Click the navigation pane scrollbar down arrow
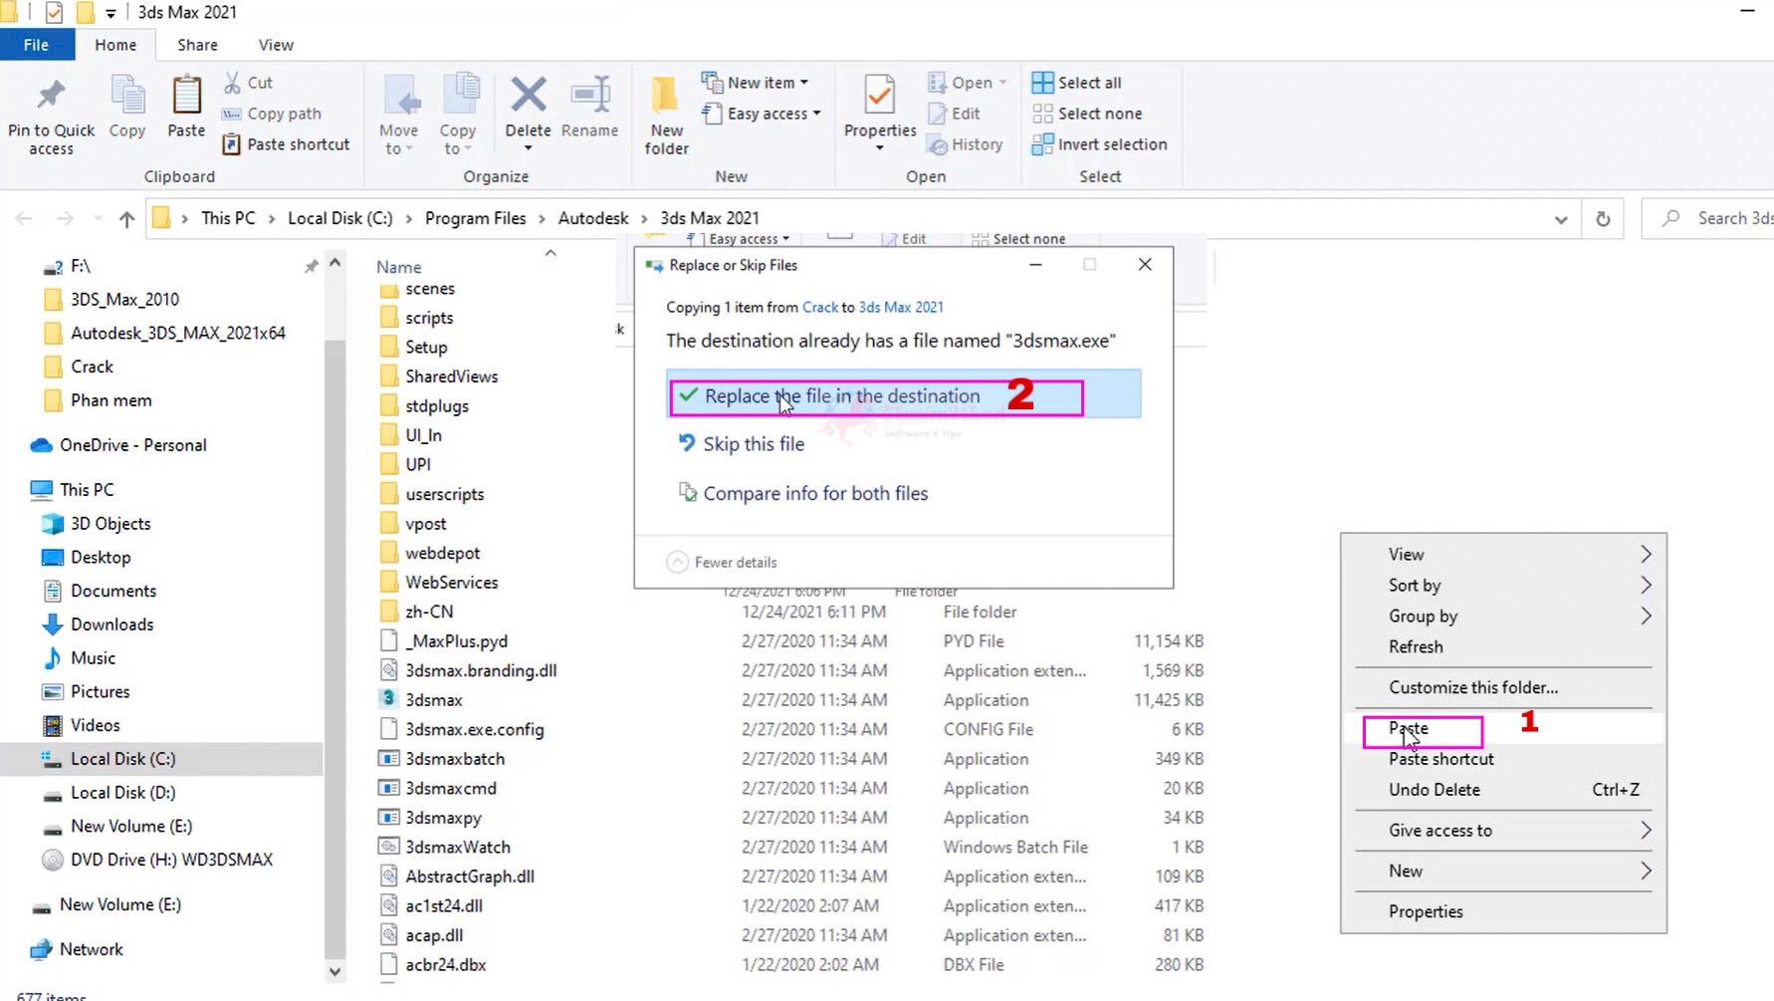 334,971
